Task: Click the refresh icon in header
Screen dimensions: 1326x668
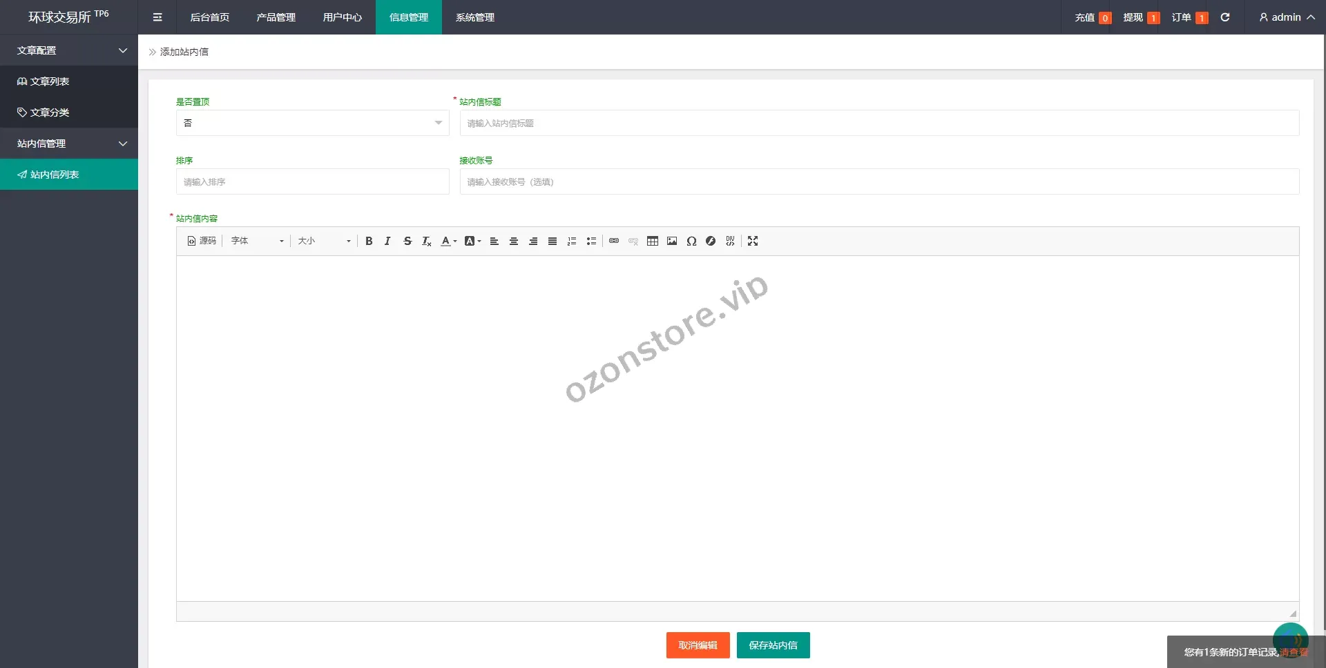Action: tap(1225, 17)
